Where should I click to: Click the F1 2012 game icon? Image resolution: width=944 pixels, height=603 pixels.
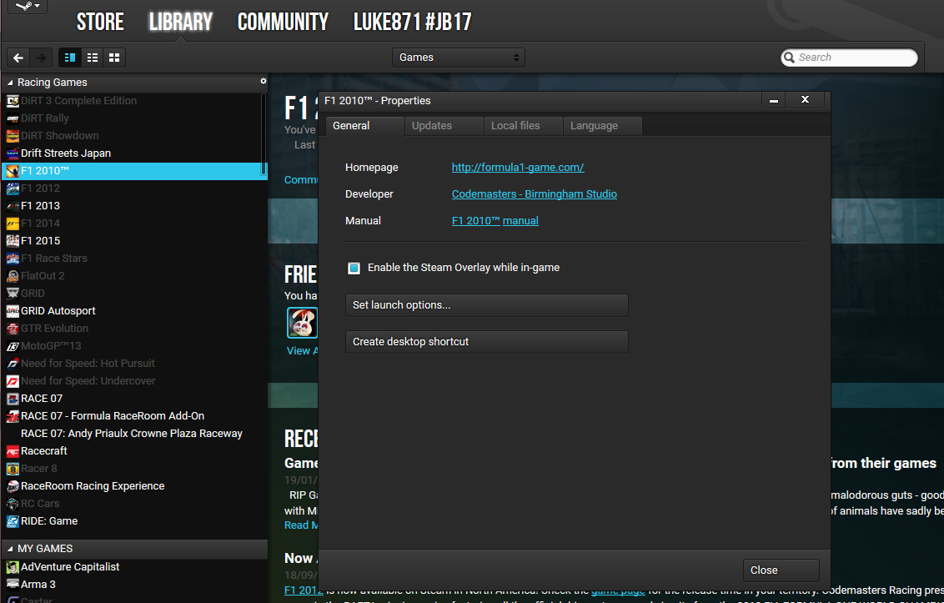[x=13, y=188]
